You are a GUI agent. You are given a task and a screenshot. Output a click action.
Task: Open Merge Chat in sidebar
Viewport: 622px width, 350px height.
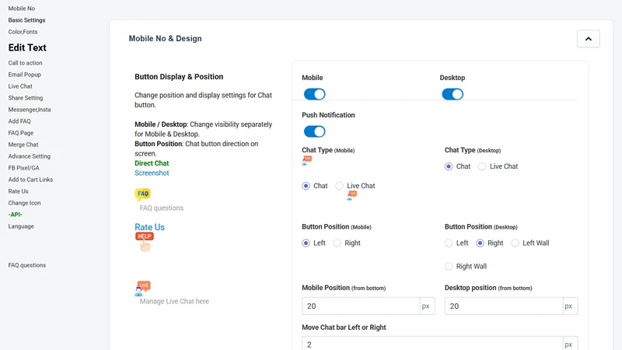pos(23,145)
